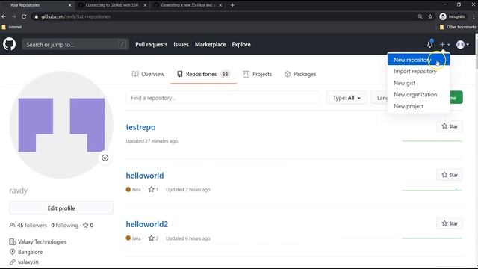Open the Internet bookmarks folder
The image size is (478, 269).
click(x=12, y=27)
